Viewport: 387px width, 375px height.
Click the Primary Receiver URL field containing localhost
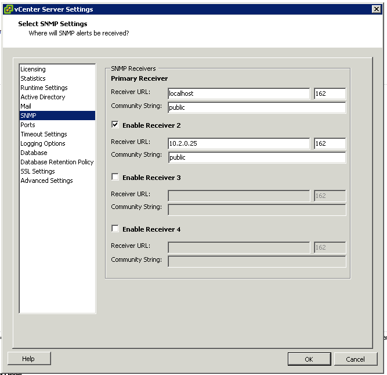pos(238,93)
